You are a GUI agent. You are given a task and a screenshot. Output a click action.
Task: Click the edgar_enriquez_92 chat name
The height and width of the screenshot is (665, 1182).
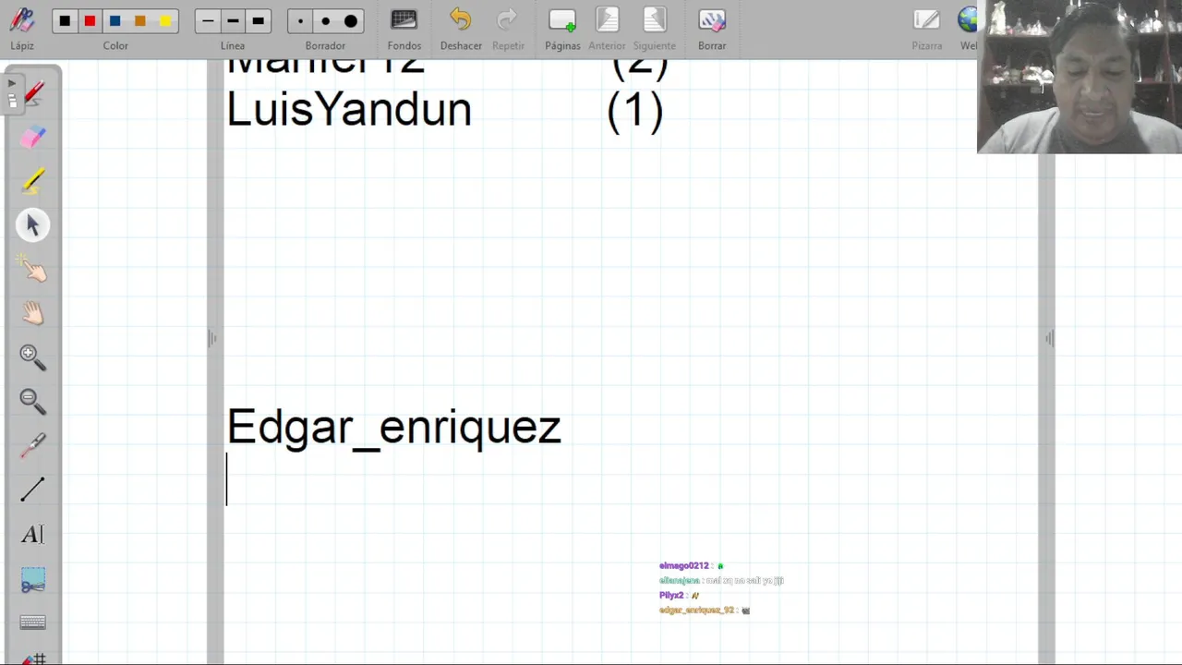click(696, 611)
